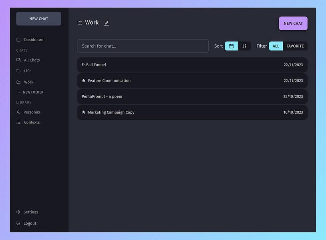Filter chats by FAVORITE
This screenshot has width=326, height=240.
pyautogui.click(x=295, y=46)
